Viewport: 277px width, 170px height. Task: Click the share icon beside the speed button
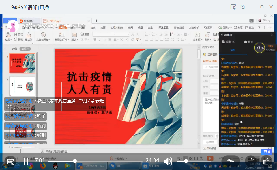(251, 161)
